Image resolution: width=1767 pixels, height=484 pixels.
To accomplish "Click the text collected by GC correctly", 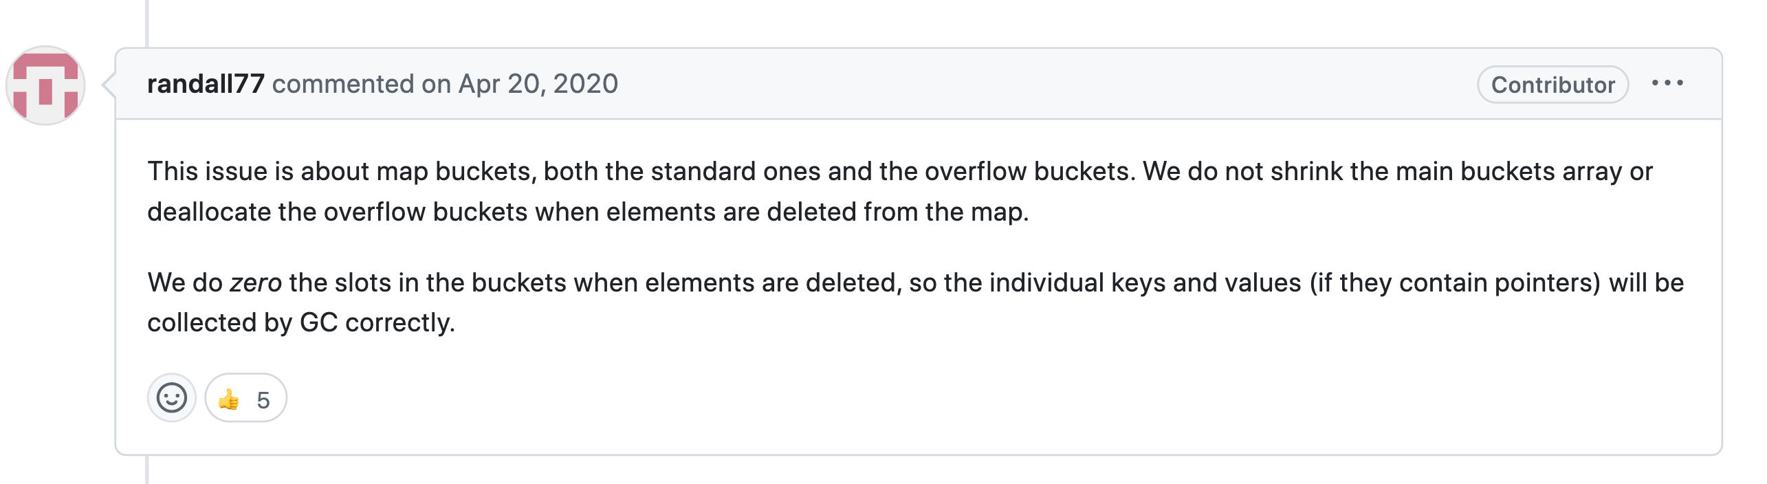I will 301,323.
